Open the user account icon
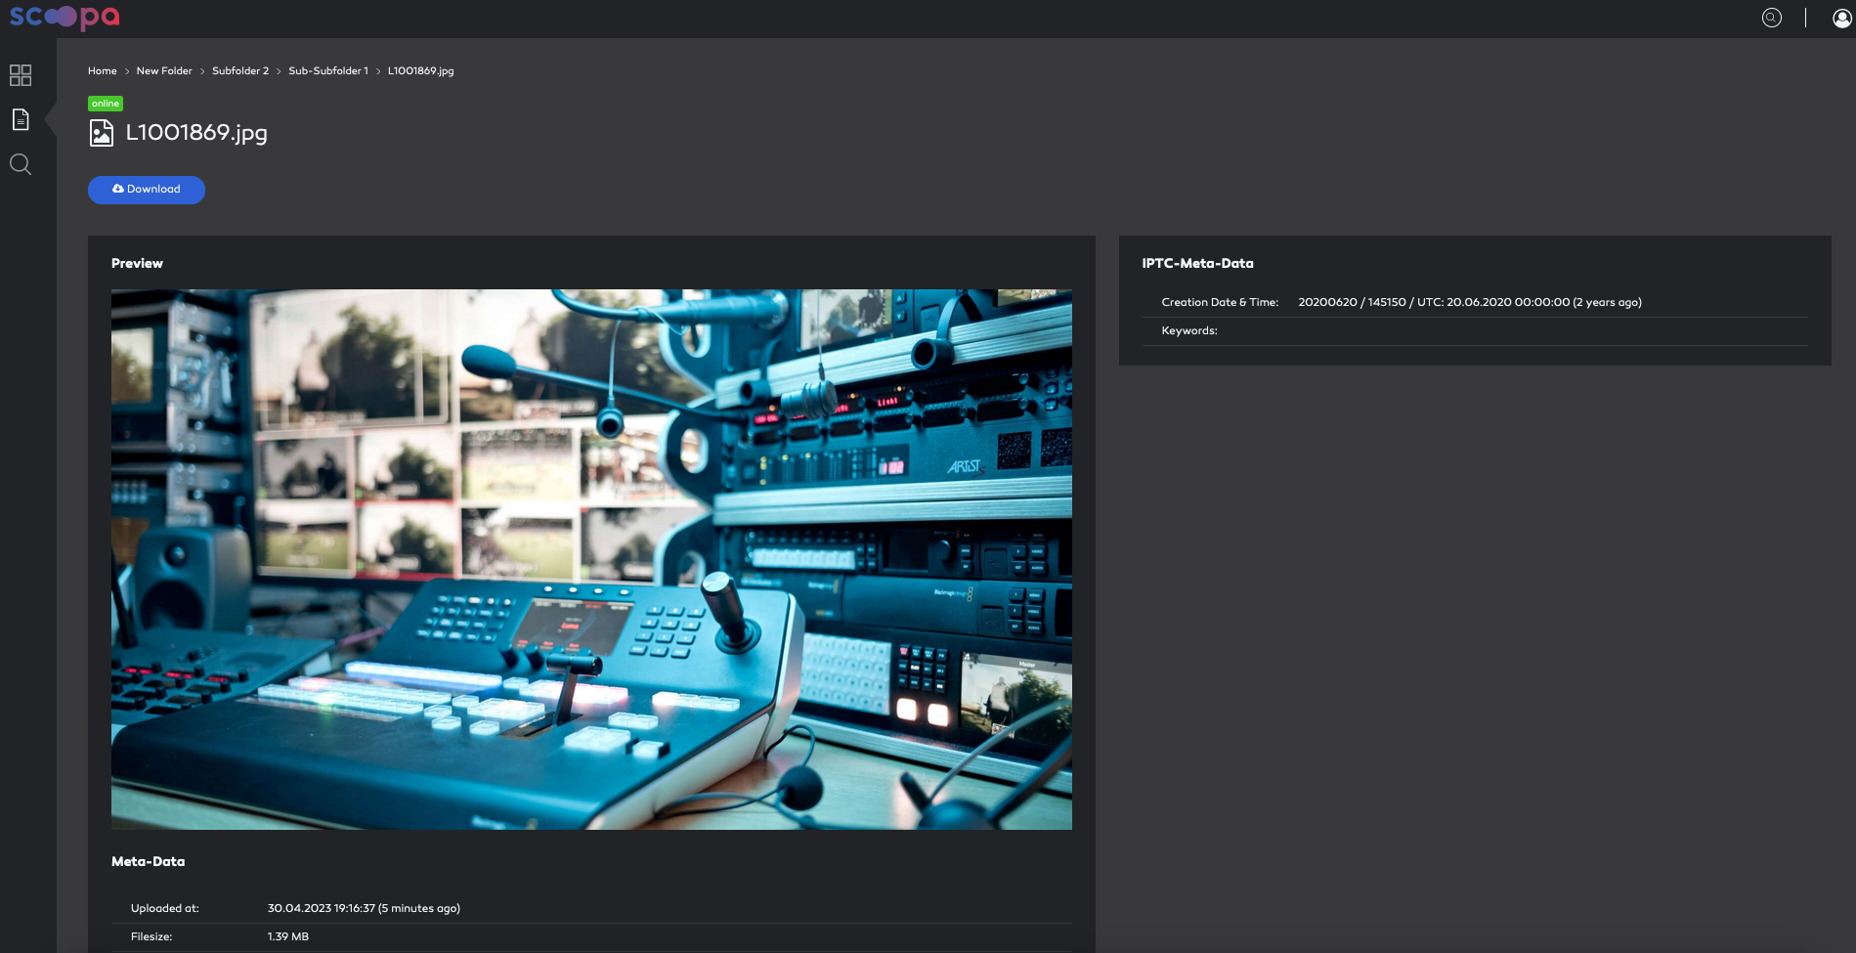 (1841, 18)
